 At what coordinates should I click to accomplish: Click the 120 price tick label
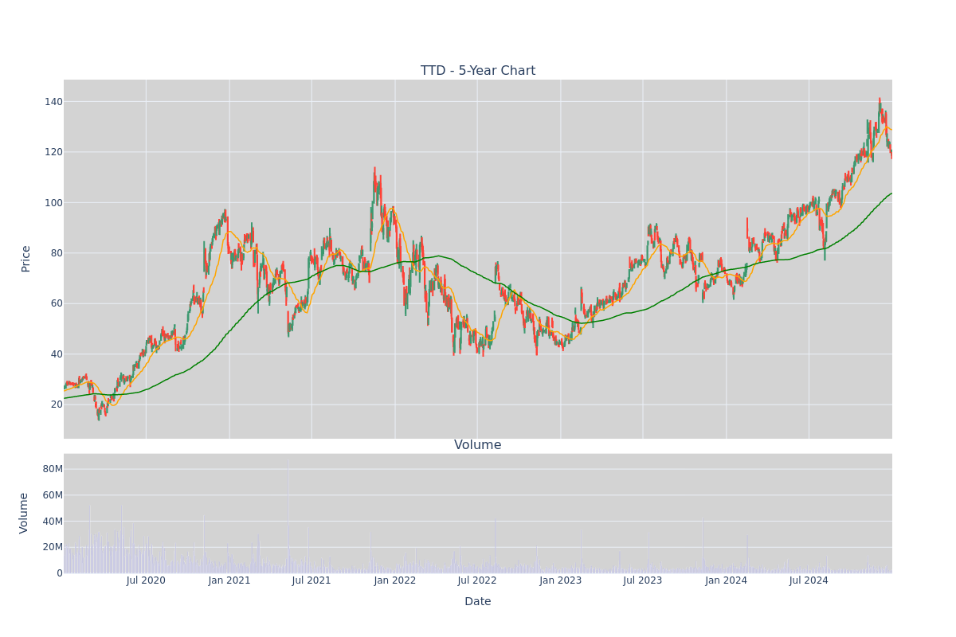point(53,152)
